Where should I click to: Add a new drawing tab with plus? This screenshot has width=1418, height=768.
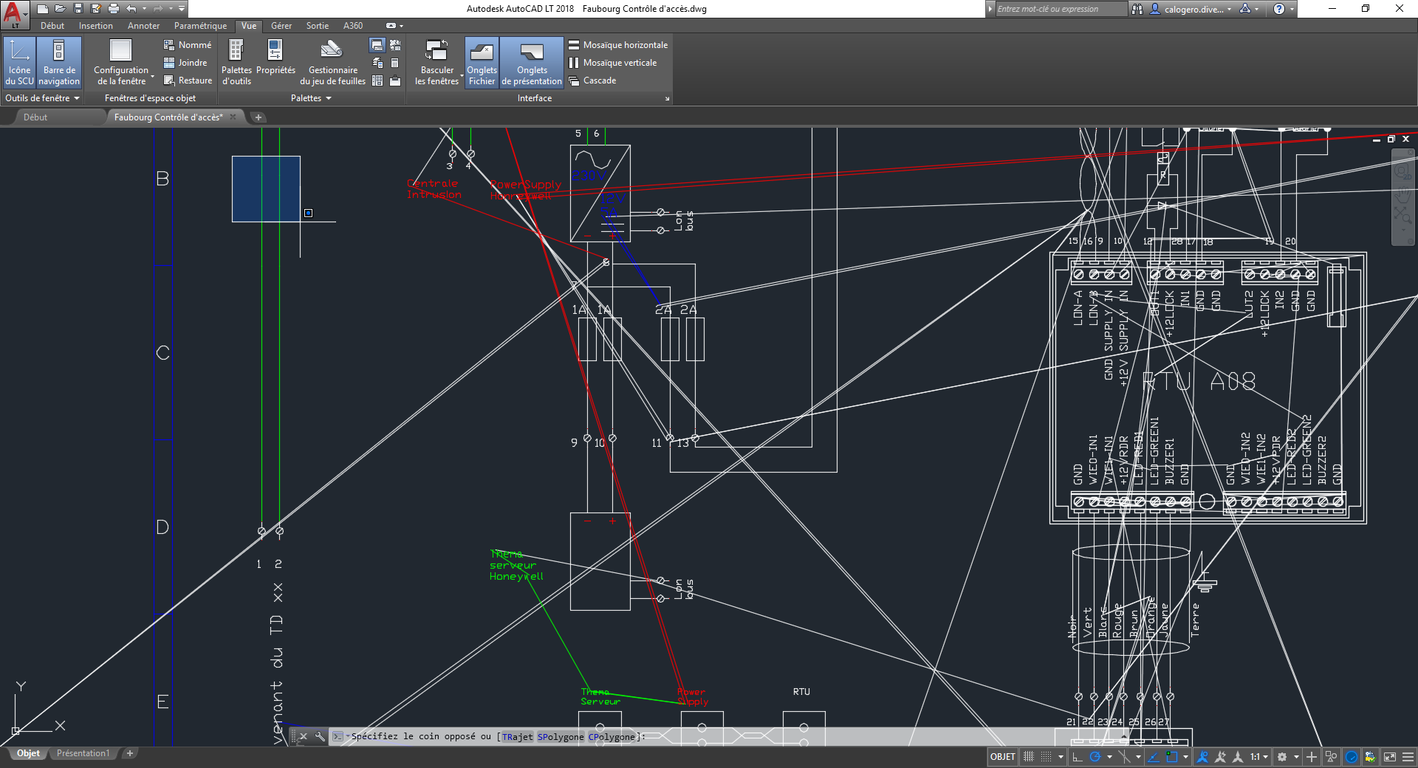point(258,117)
